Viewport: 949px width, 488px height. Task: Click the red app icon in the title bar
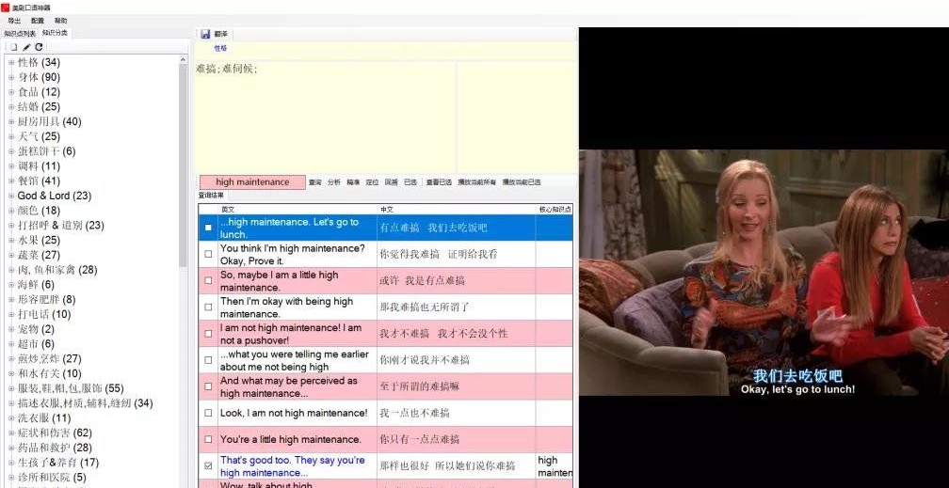pyautogui.click(x=6, y=8)
